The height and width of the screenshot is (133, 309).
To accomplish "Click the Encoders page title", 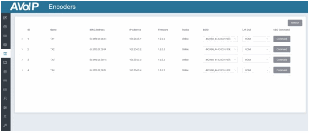I will click(x=62, y=7).
